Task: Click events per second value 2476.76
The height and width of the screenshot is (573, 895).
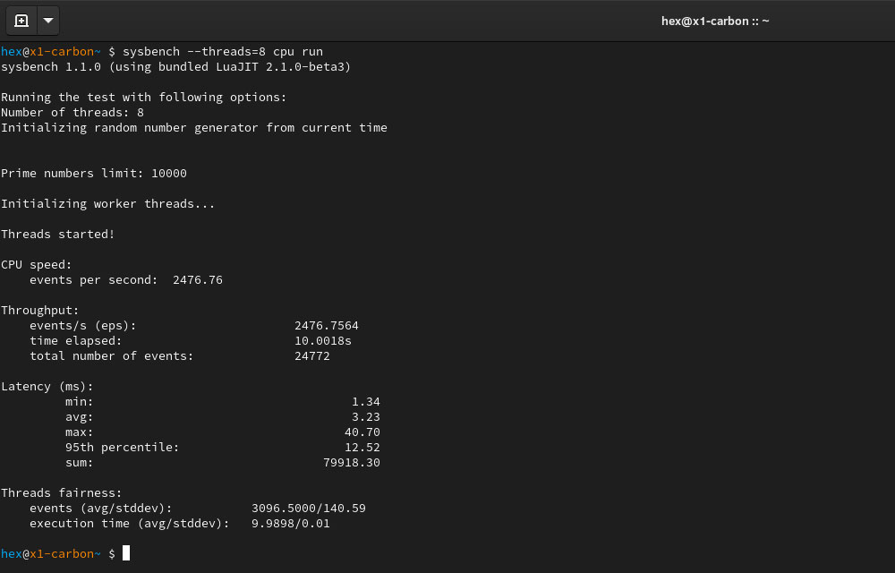Action: tap(197, 280)
